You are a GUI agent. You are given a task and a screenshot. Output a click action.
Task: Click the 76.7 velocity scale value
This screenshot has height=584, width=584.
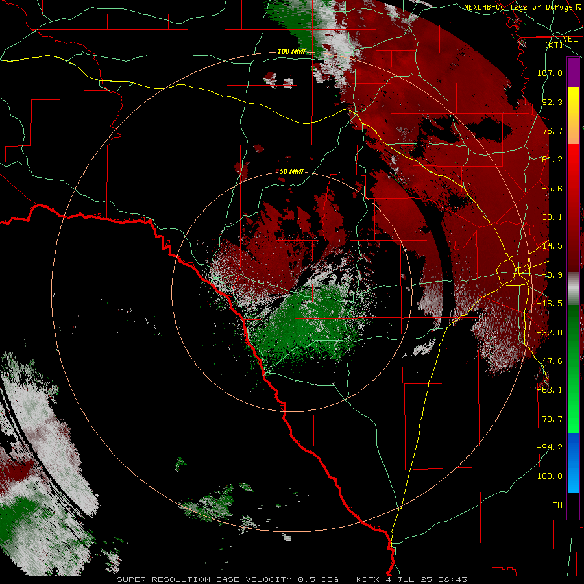click(552, 130)
